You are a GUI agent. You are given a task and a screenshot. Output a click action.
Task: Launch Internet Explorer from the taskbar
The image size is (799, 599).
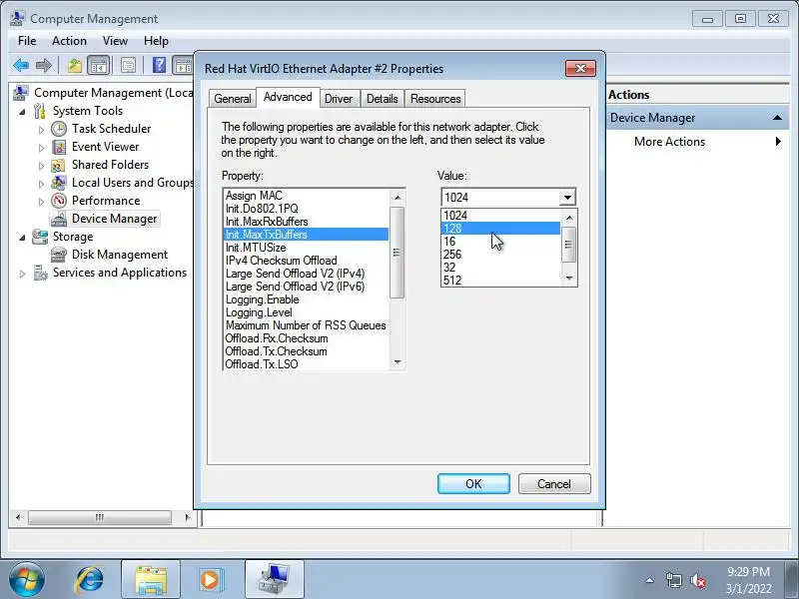coord(90,580)
